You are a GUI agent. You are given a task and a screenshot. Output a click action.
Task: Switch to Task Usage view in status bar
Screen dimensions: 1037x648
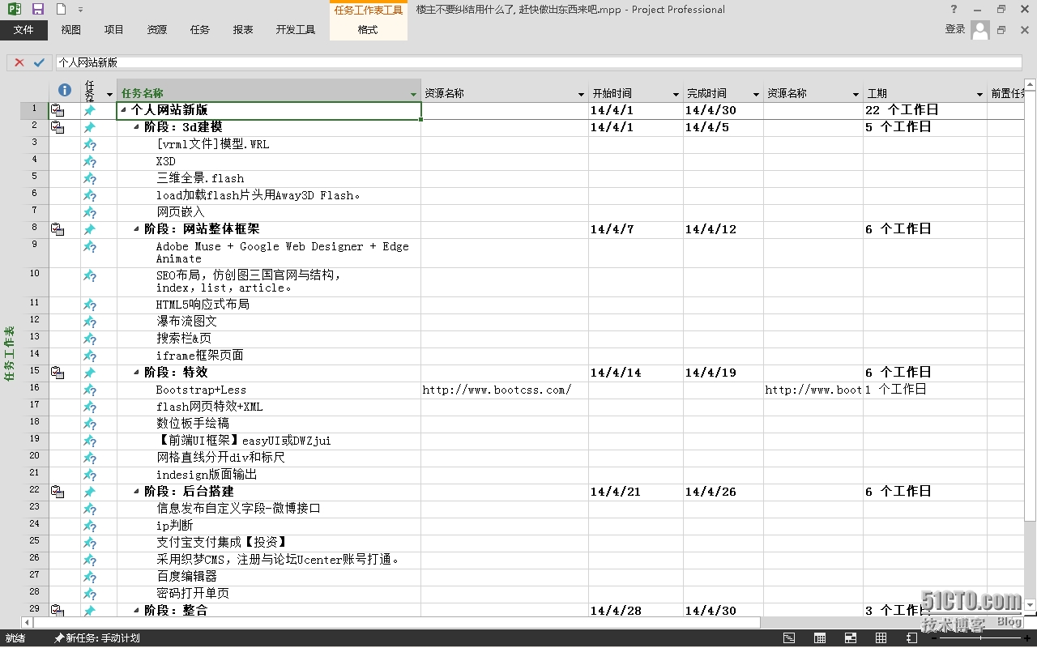(820, 638)
